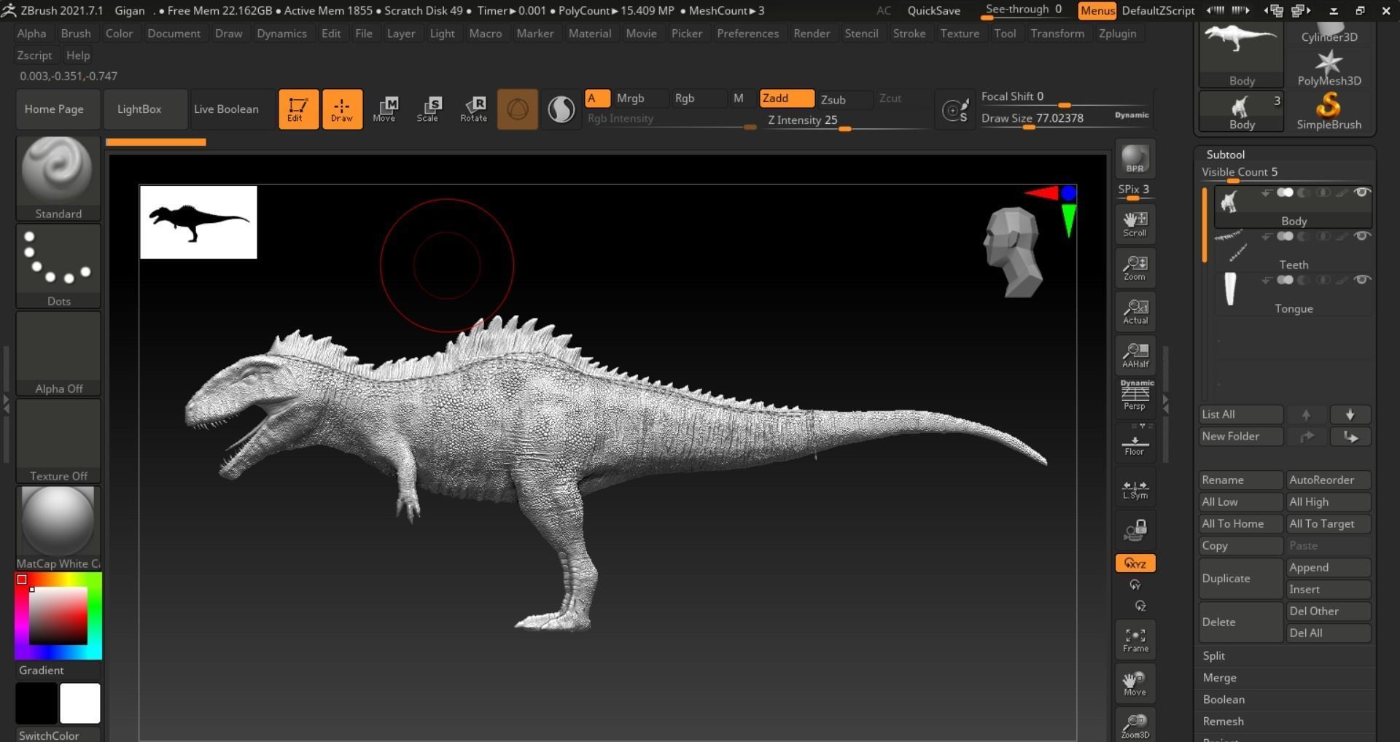Click the dinosaur silhouette reference thumbnail
This screenshot has width=1400, height=742.
[x=198, y=222]
